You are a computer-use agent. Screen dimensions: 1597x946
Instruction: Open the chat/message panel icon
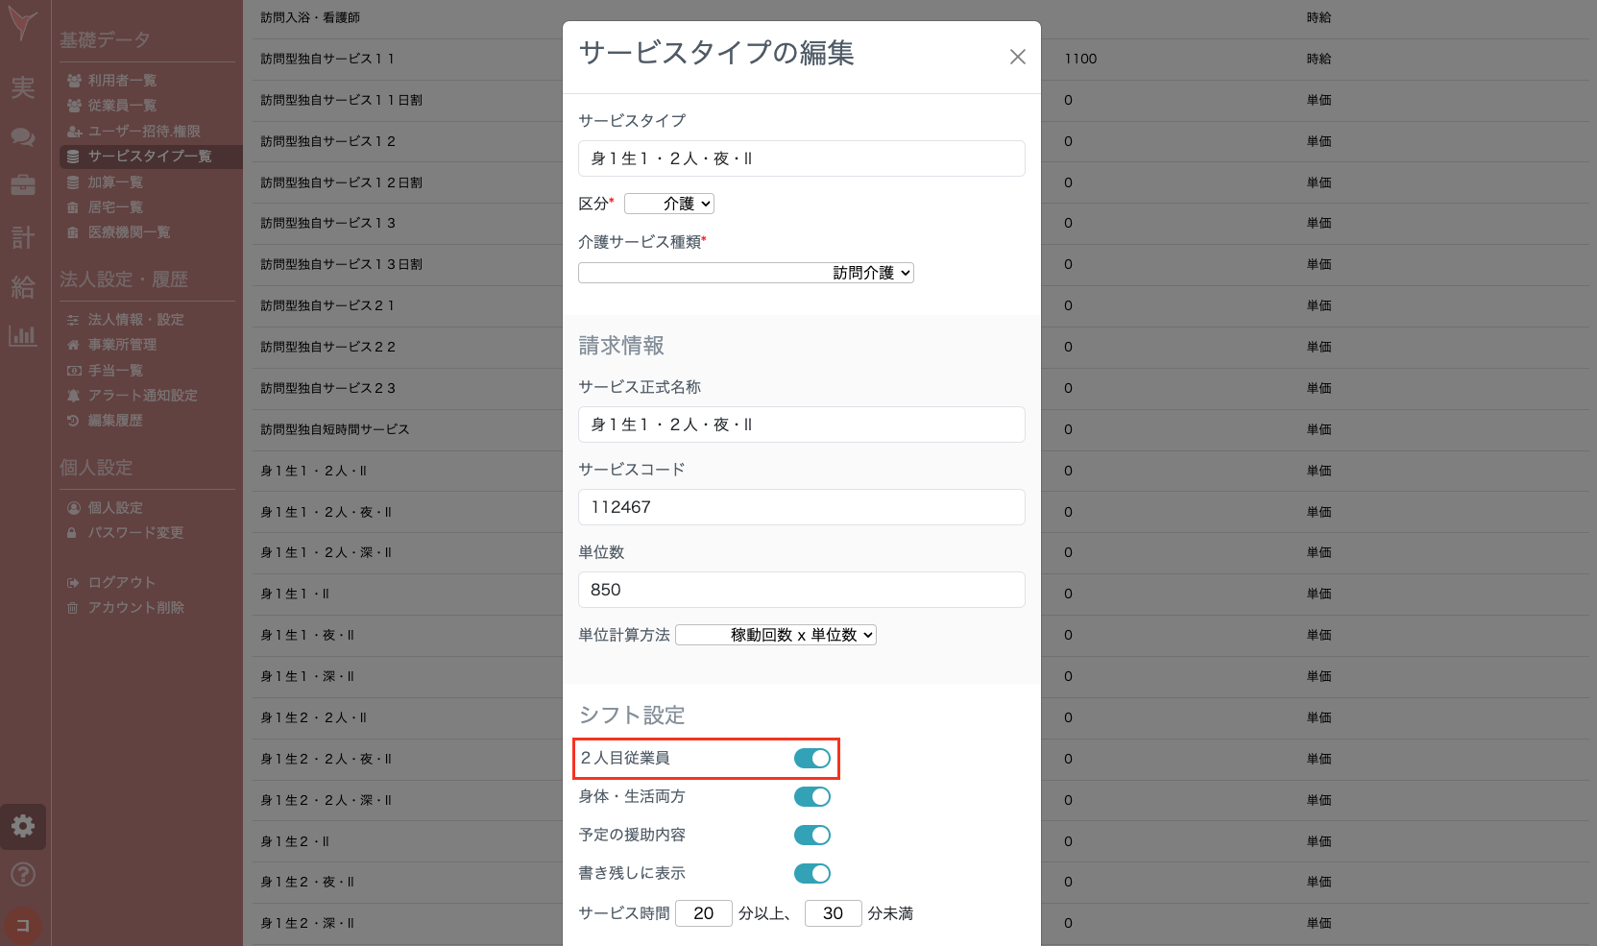click(x=22, y=137)
